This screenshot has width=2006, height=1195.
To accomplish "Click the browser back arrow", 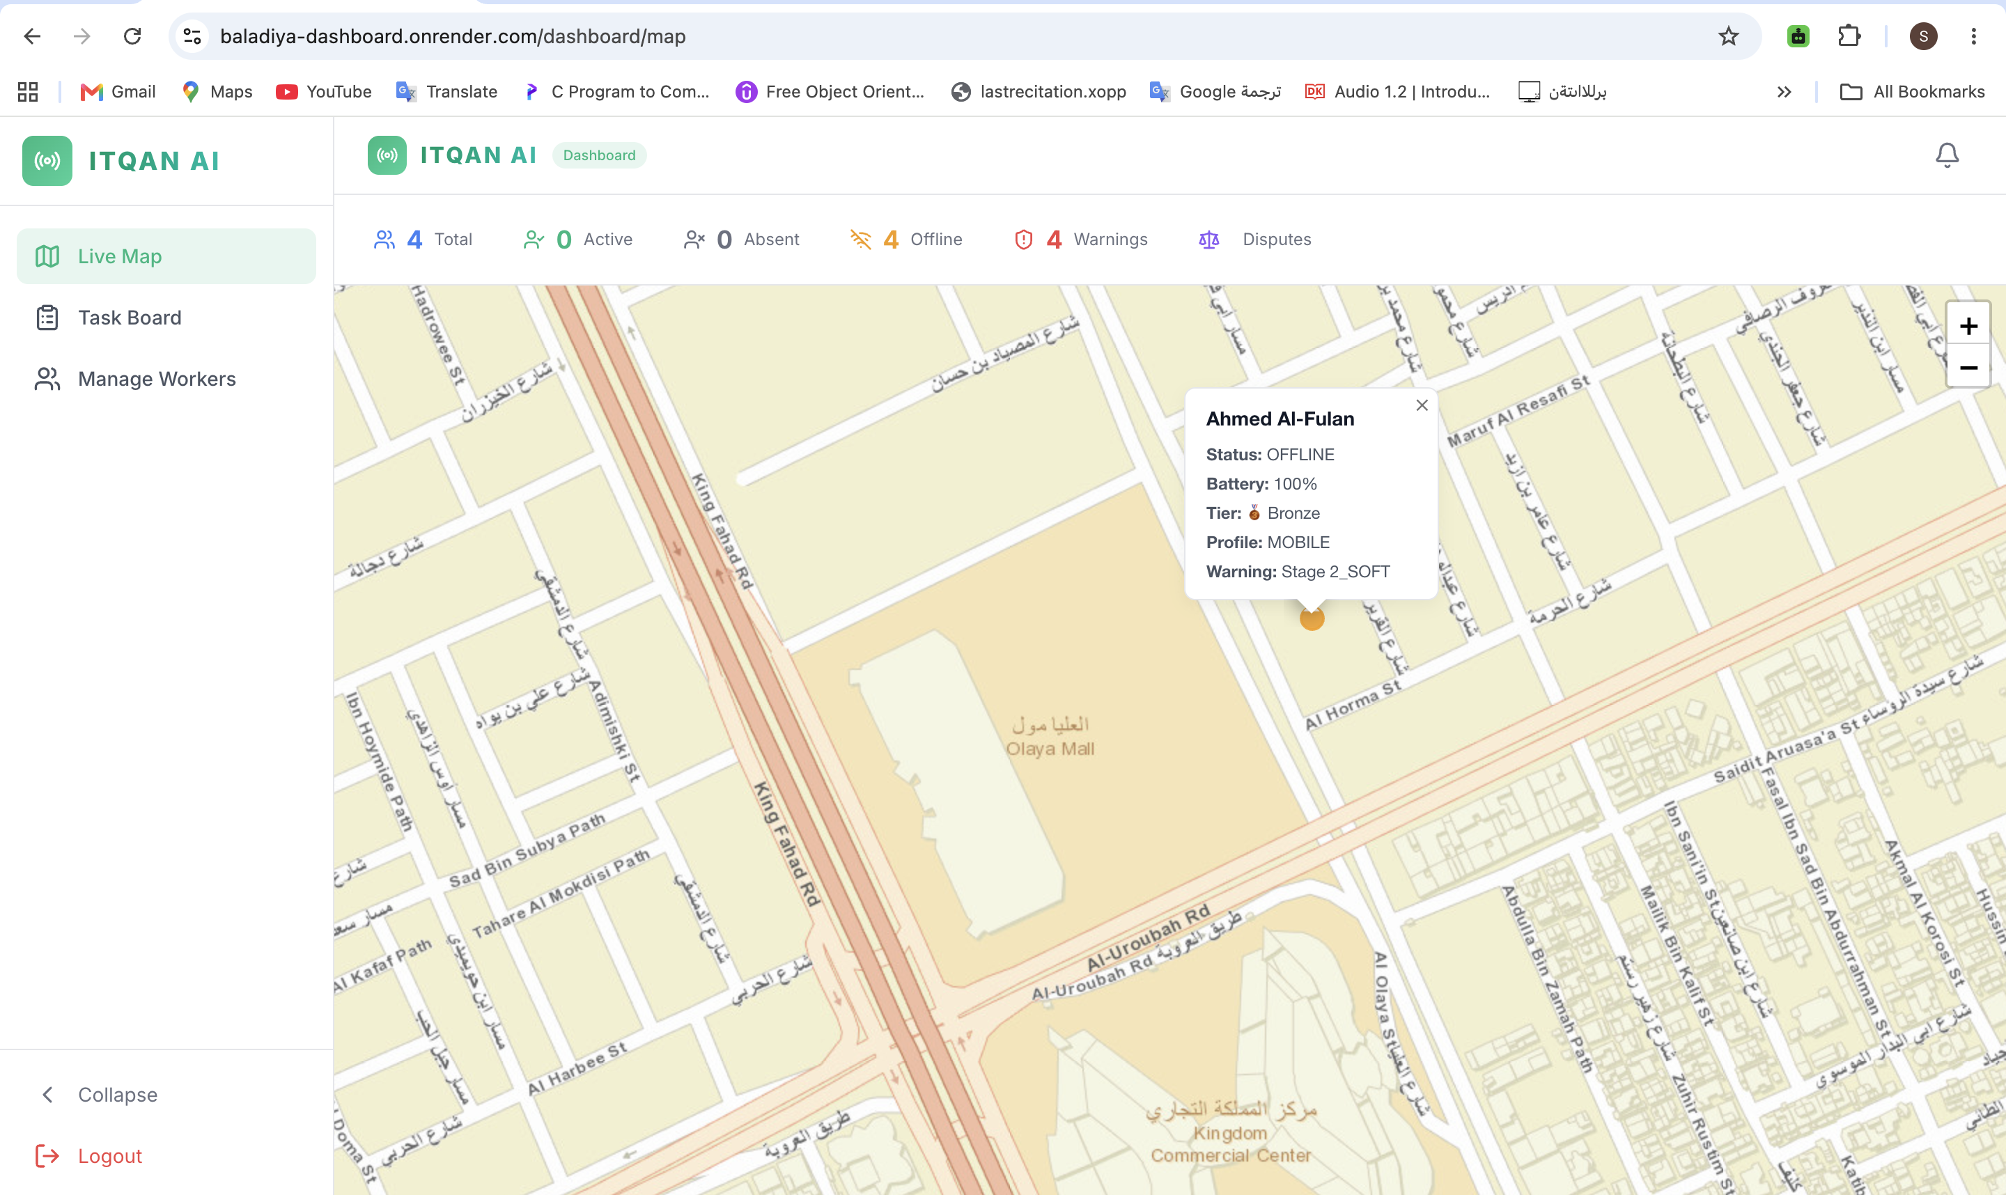I will [32, 36].
